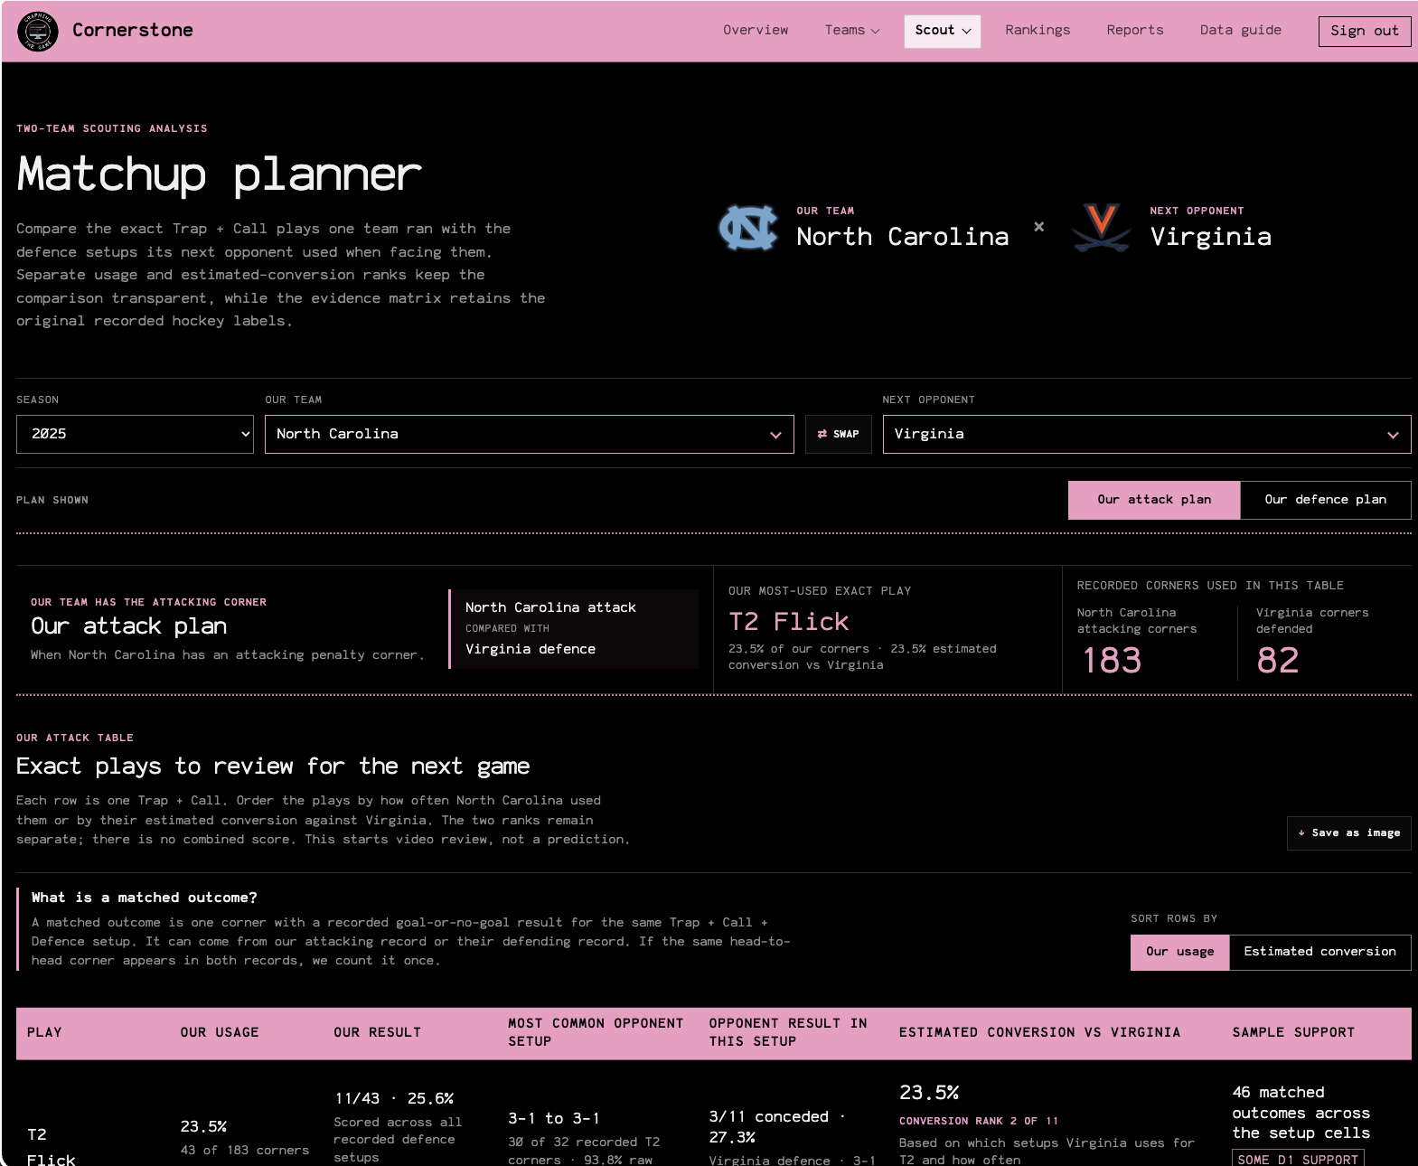Click the 3-1 to 3-1 setup cell

[x=554, y=1119]
